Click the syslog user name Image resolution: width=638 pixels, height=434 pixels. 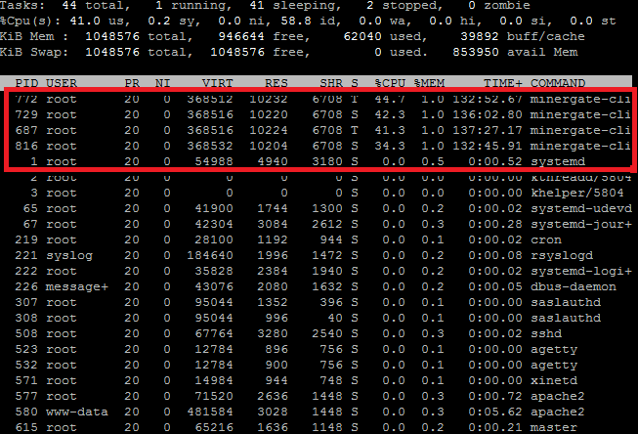tap(69, 255)
